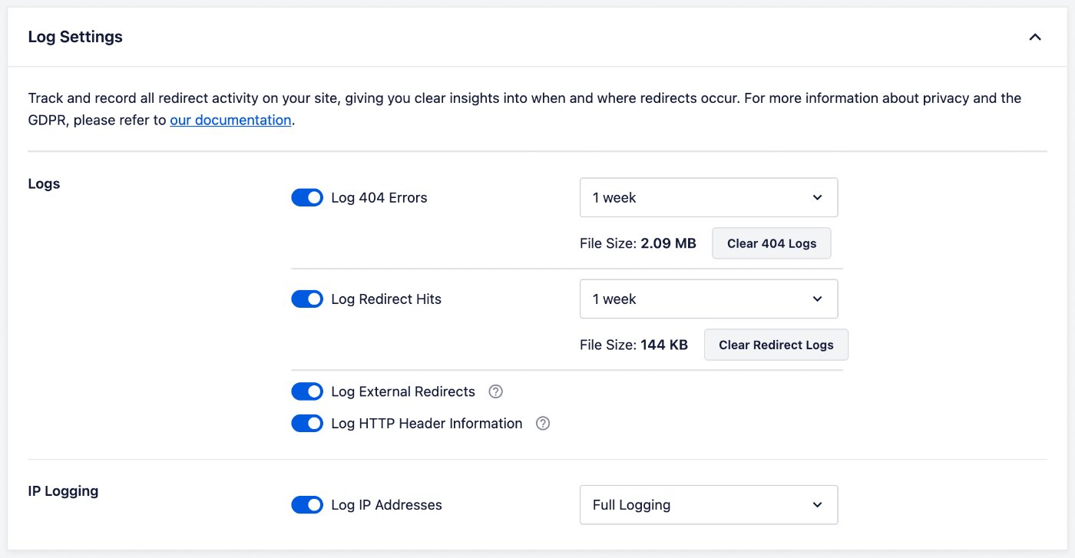Turn off Log Redirect Hits

(x=307, y=299)
